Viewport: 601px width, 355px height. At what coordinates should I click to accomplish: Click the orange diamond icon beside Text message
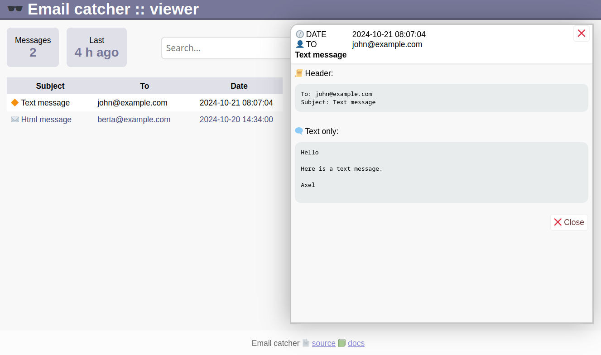(15, 103)
